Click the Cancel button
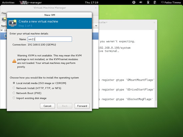 click(47, 106)
